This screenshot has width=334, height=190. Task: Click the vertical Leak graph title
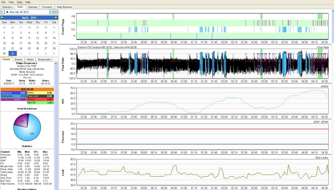(63, 172)
